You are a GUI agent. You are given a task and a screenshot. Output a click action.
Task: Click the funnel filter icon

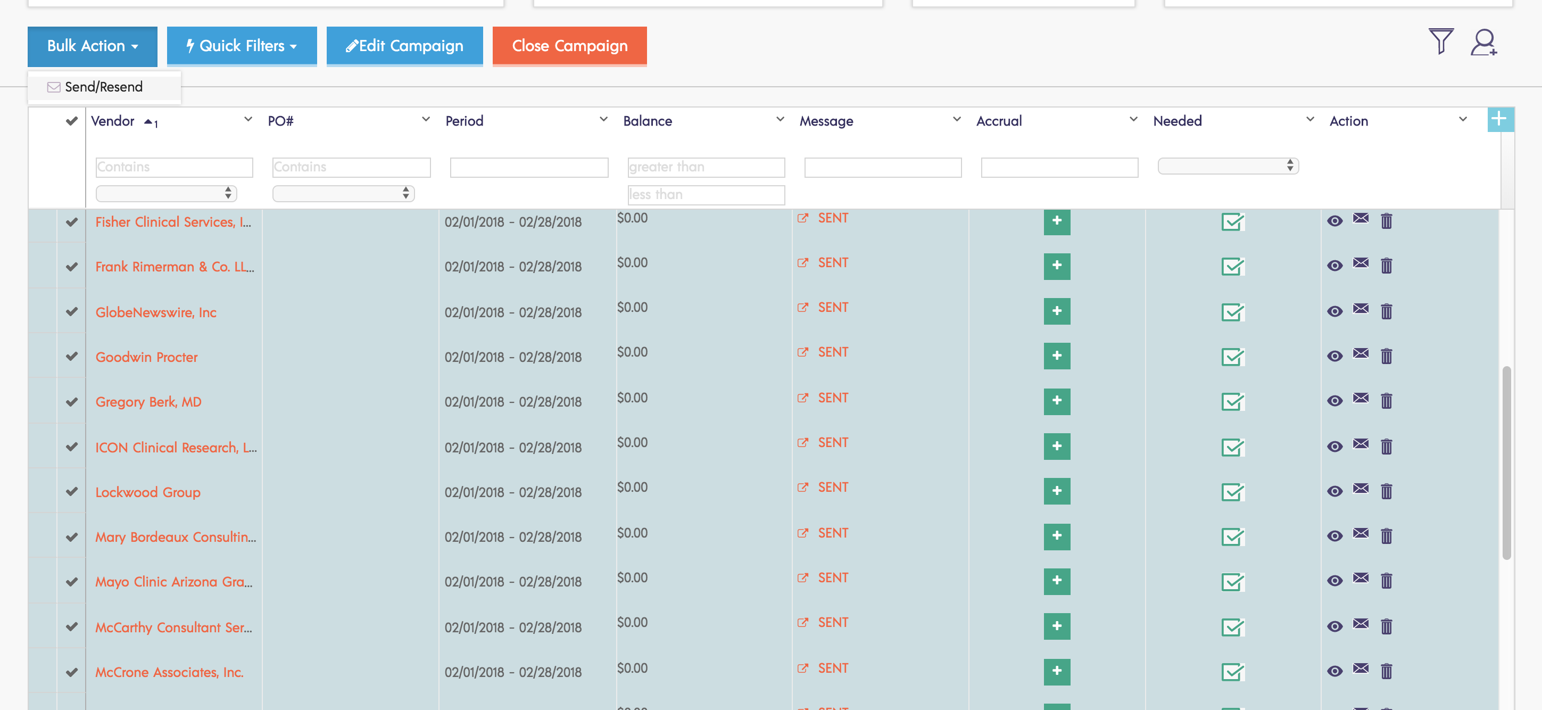(x=1440, y=42)
